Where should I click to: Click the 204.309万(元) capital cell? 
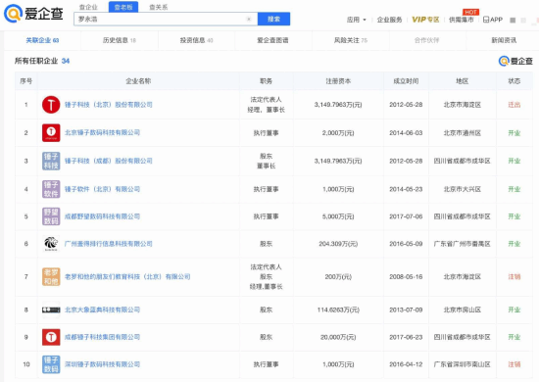click(x=338, y=244)
